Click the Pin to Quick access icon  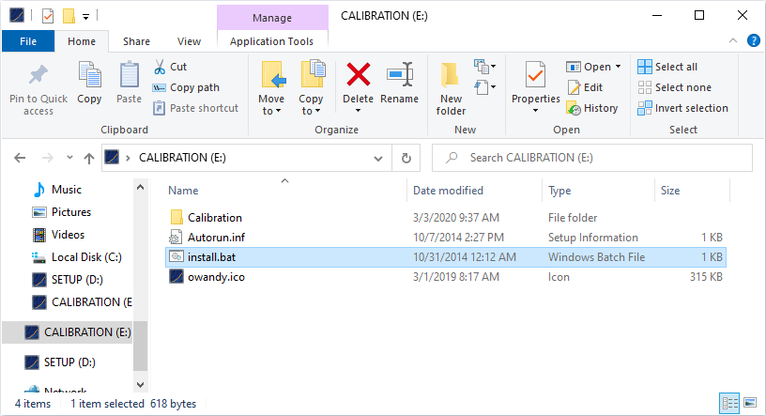point(38,75)
